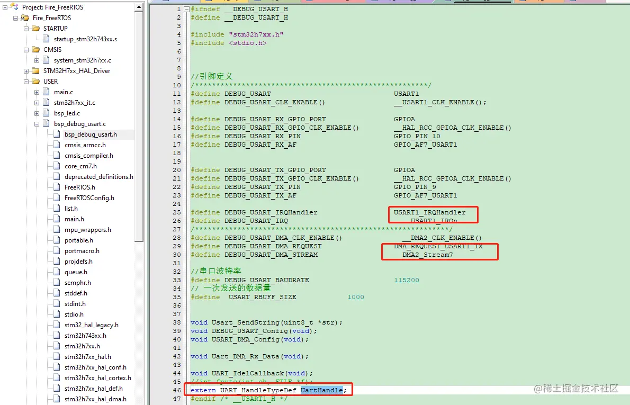Click the cmsis_armcc.h file icon

(57, 145)
